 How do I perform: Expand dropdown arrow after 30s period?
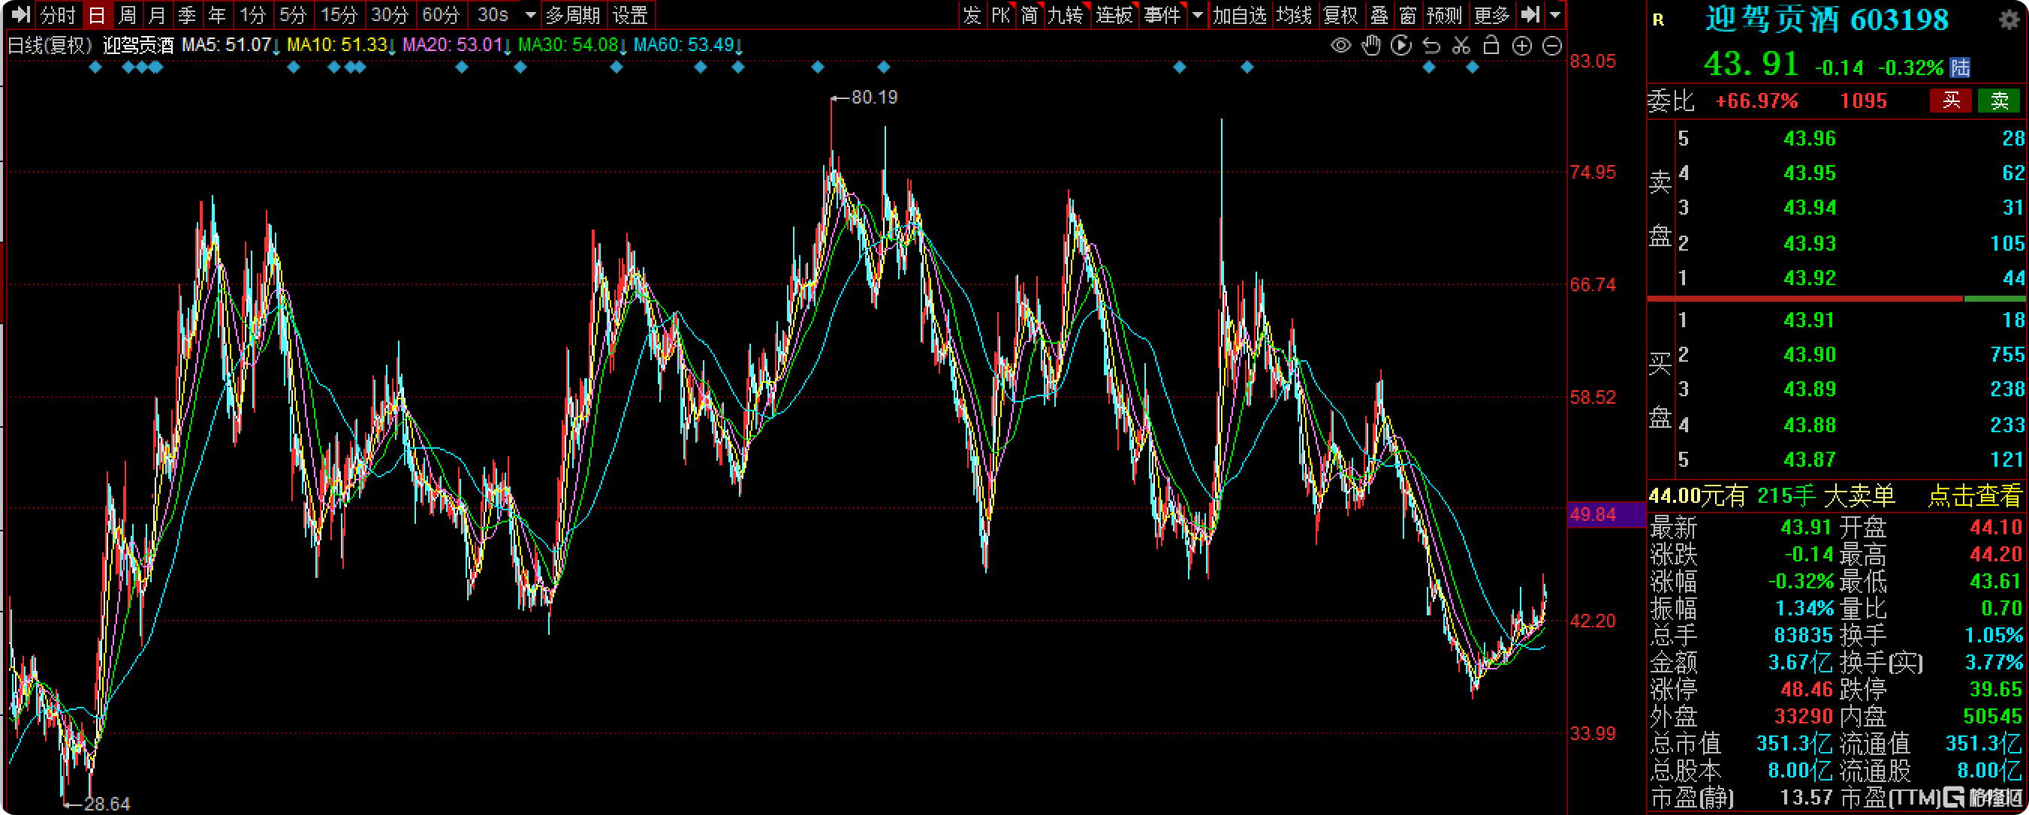coord(530,15)
